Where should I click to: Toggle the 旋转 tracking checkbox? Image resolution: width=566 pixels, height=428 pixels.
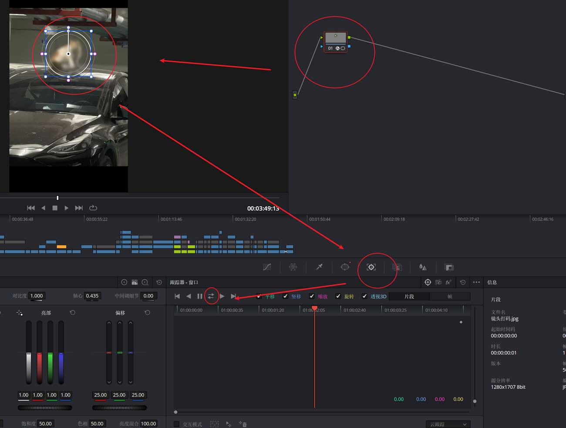coord(338,296)
